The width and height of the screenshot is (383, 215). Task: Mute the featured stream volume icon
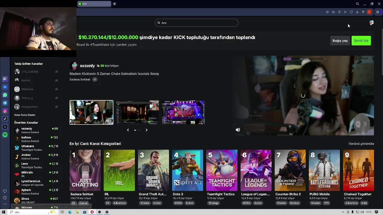pyautogui.click(x=238, y=130)
